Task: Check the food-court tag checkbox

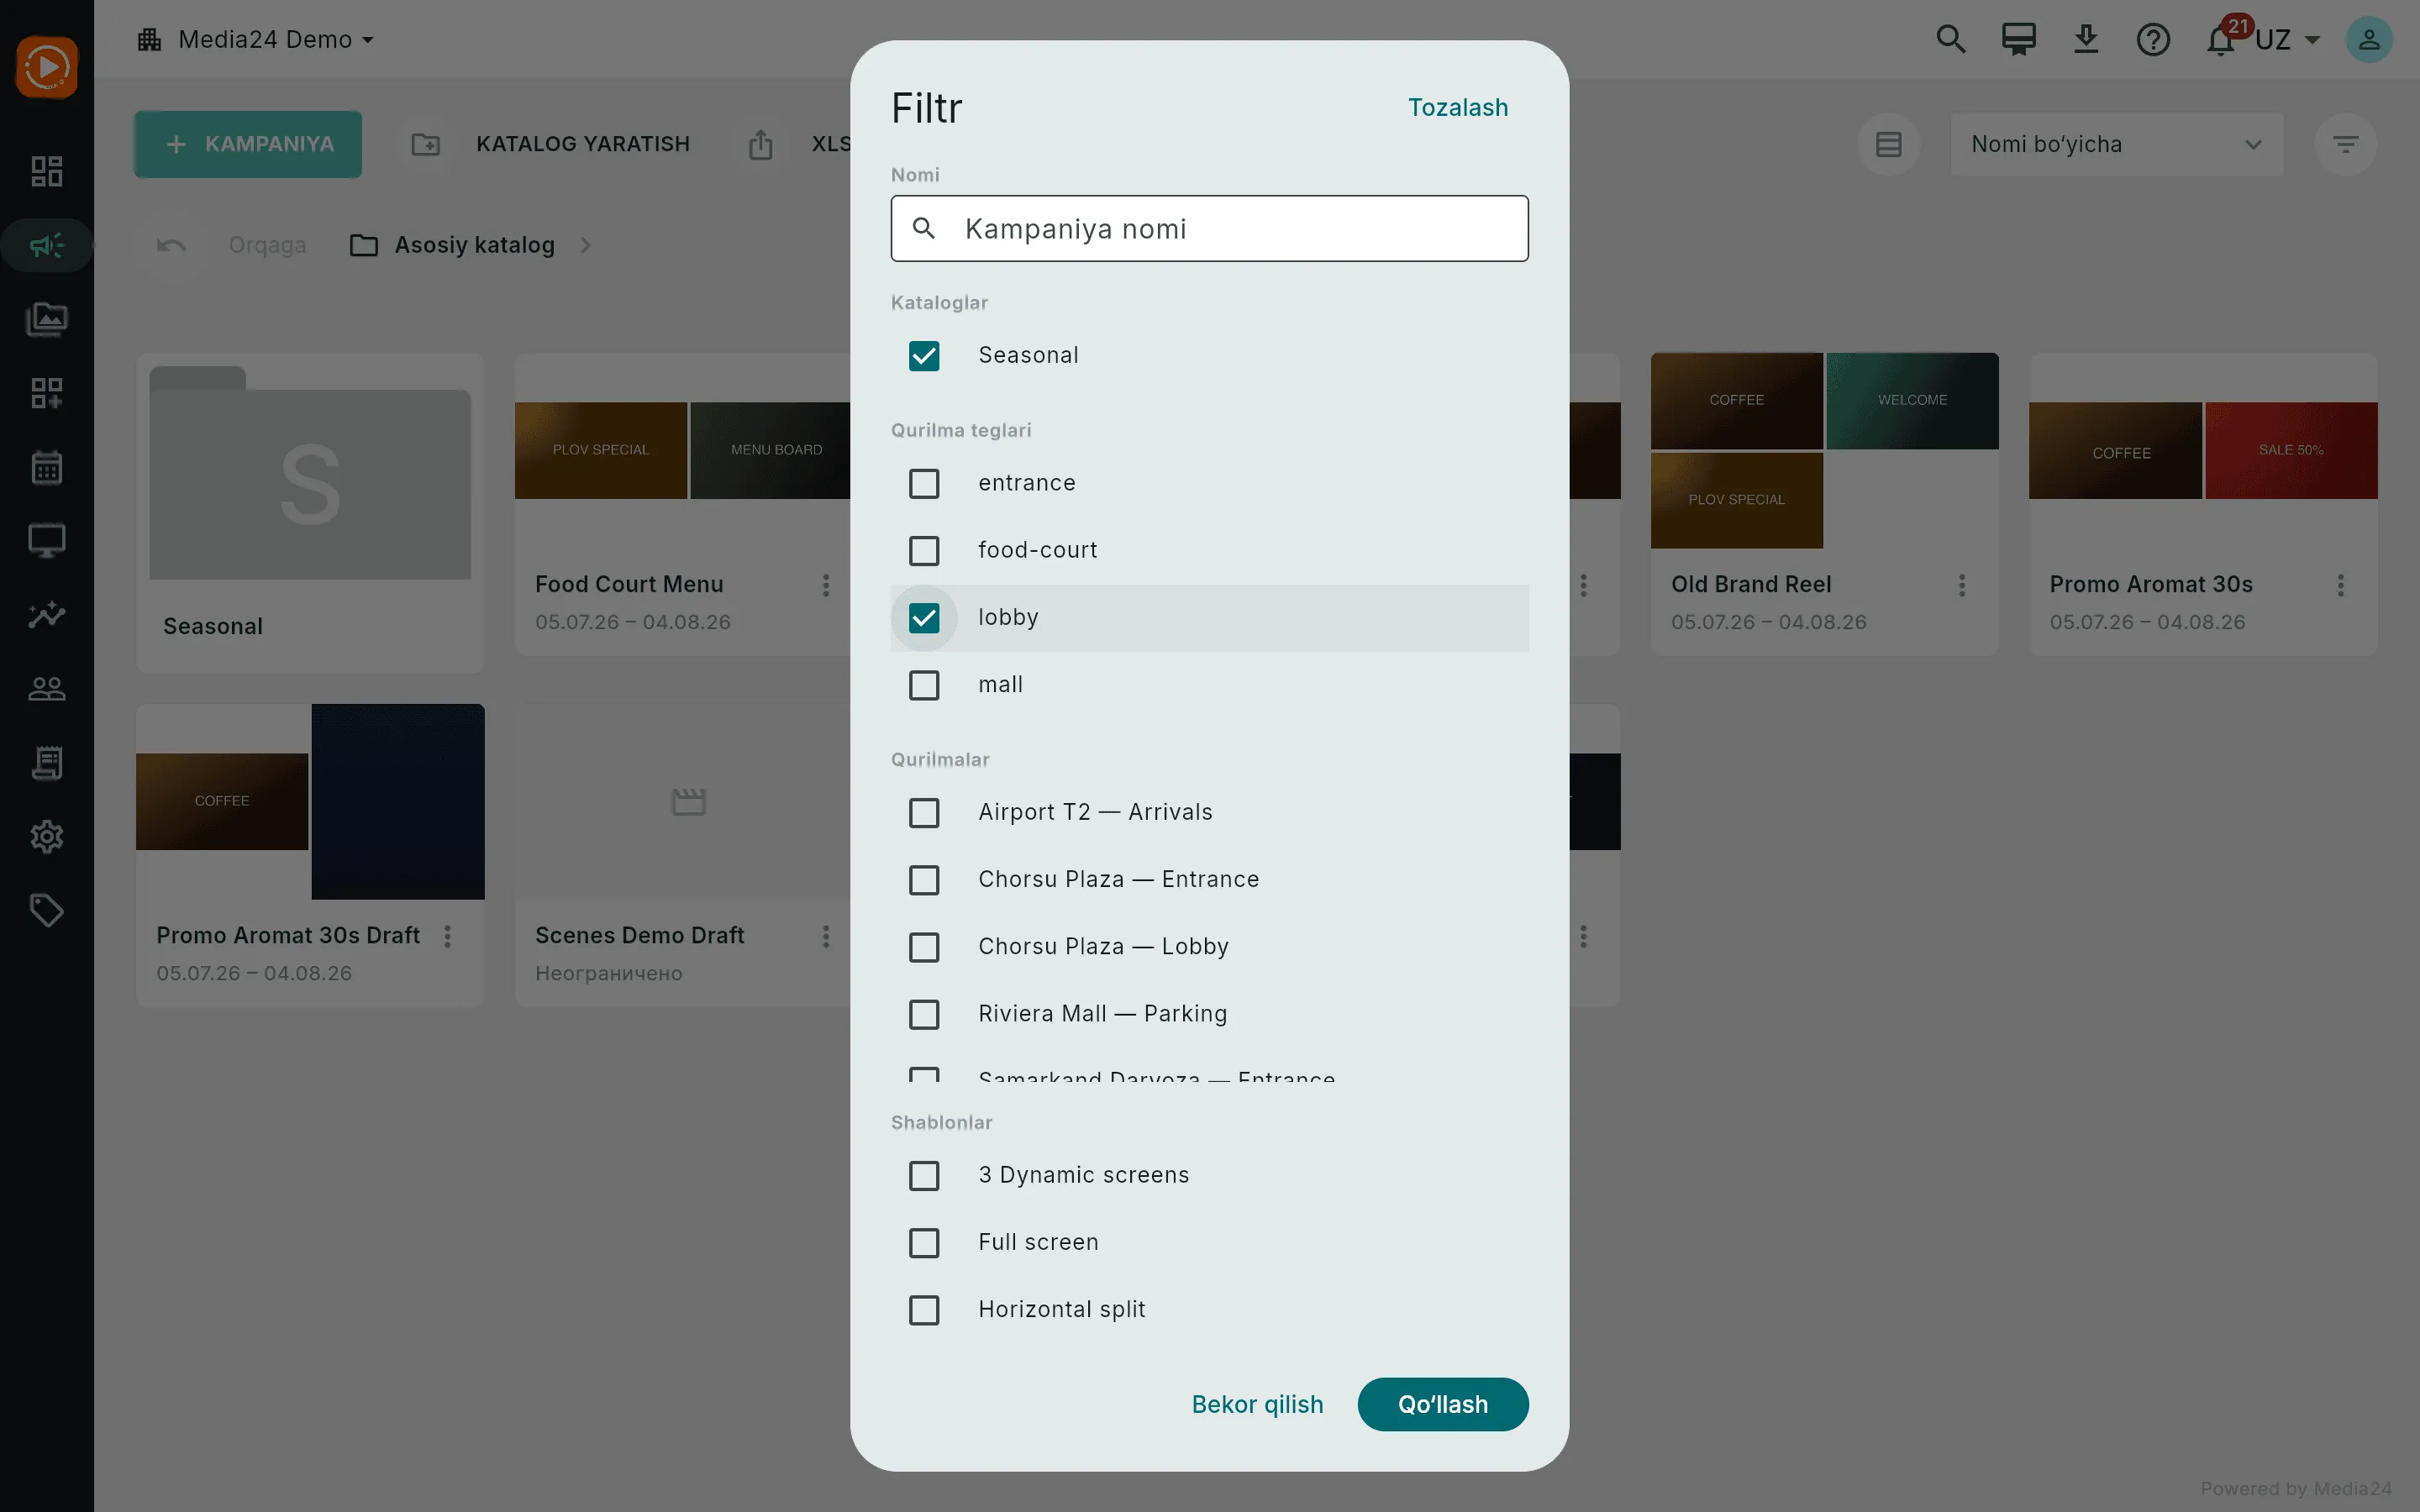Action: point(924,550)
